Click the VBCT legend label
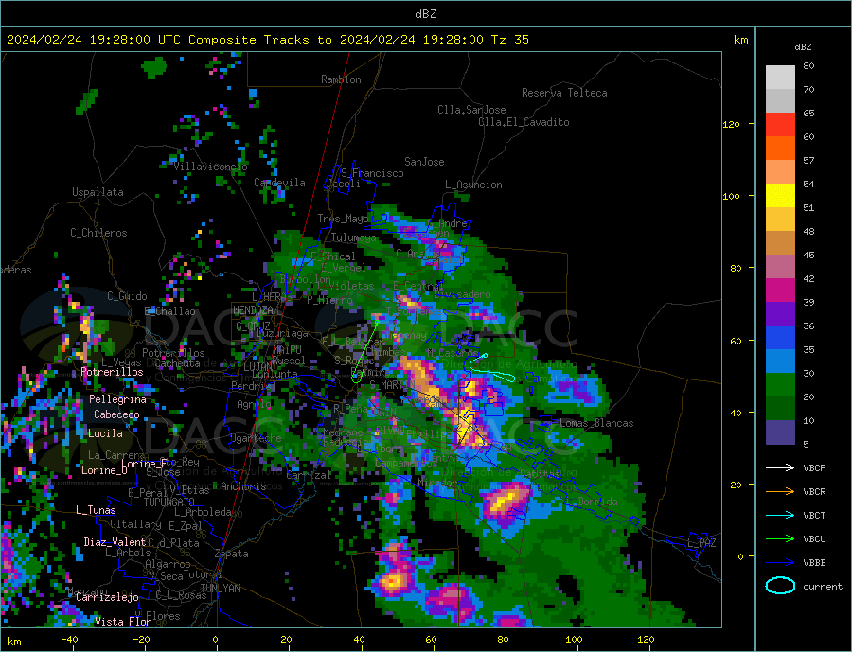852x652 pixels. click(x=814, y=515)
